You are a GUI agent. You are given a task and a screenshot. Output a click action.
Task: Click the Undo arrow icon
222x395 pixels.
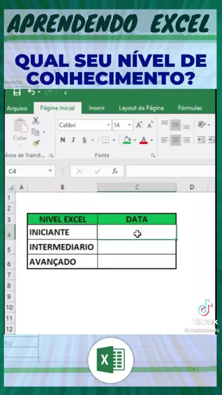click(31, 92)
